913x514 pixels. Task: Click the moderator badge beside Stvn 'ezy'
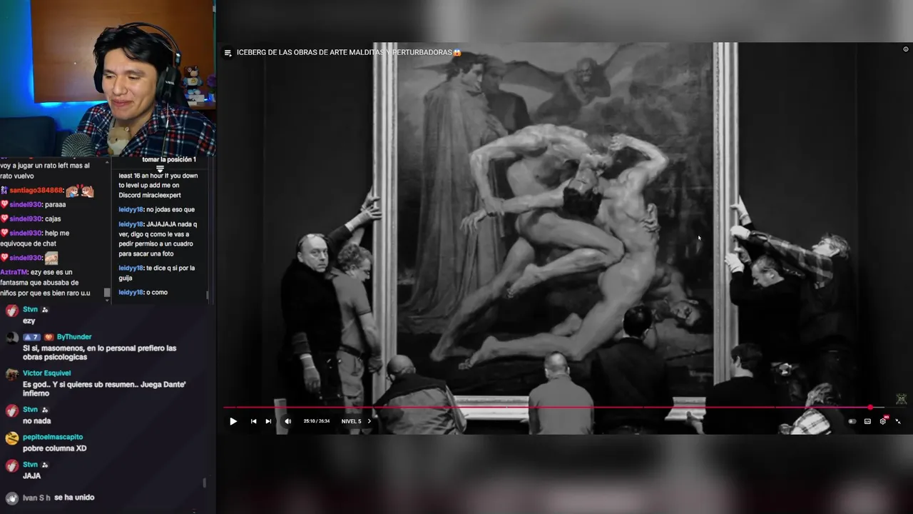coord(45,310)
